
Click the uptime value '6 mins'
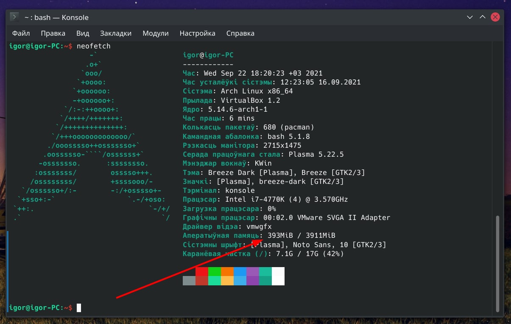click(x=242, y=118)
